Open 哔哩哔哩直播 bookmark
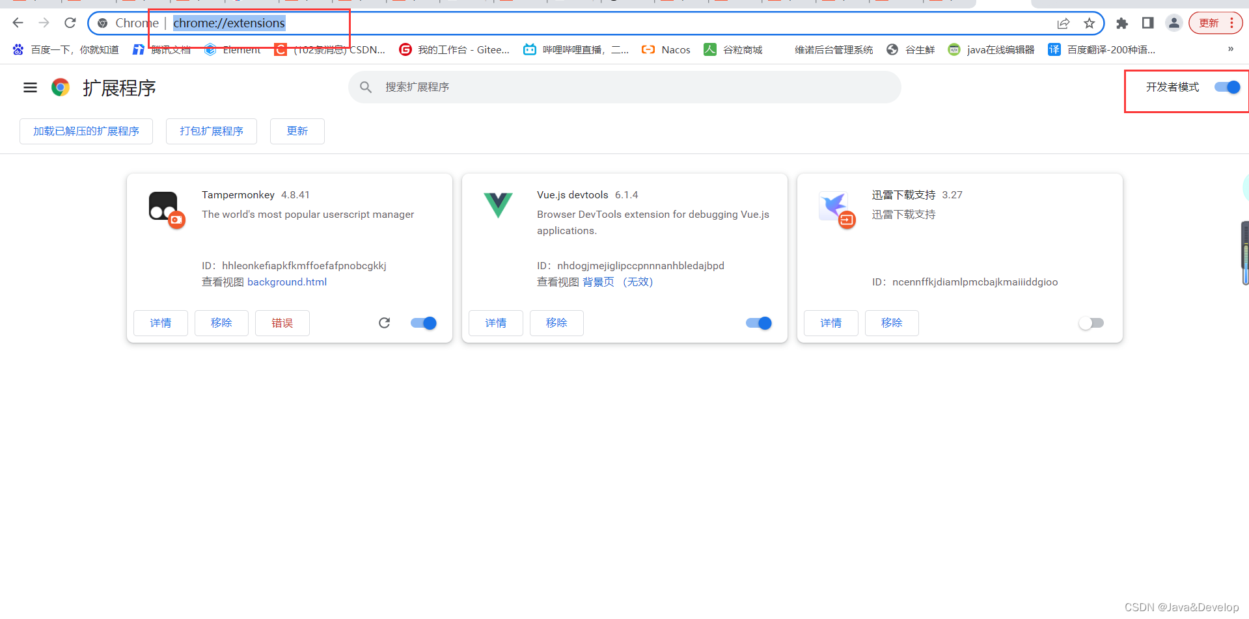This screenshot has height=619, width=1249. (577, 50)
